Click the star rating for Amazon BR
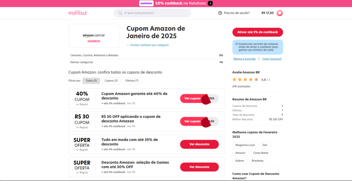This screenshot has height=181, width=352. (245, 79)
